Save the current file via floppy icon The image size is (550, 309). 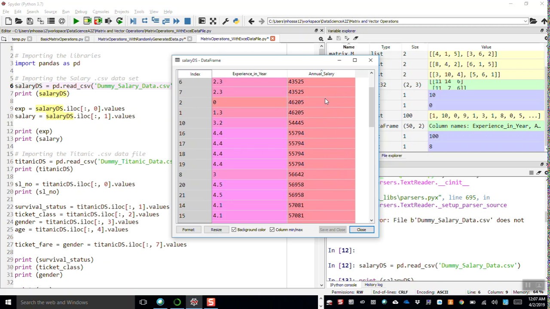[x=30, y=21]
